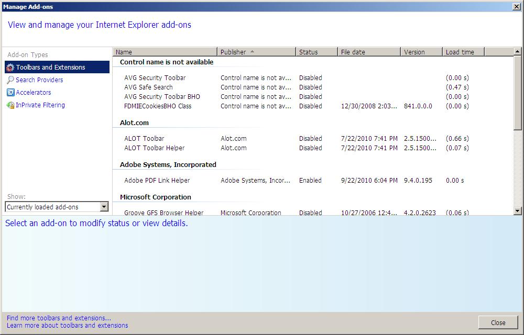
Task: Sort add-ons by the Name column
Action: pyautogui.click(x=164, y=51)
